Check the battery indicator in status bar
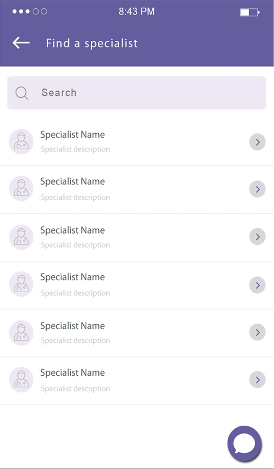This screenshot has width=274, height=469. point(250,12)
